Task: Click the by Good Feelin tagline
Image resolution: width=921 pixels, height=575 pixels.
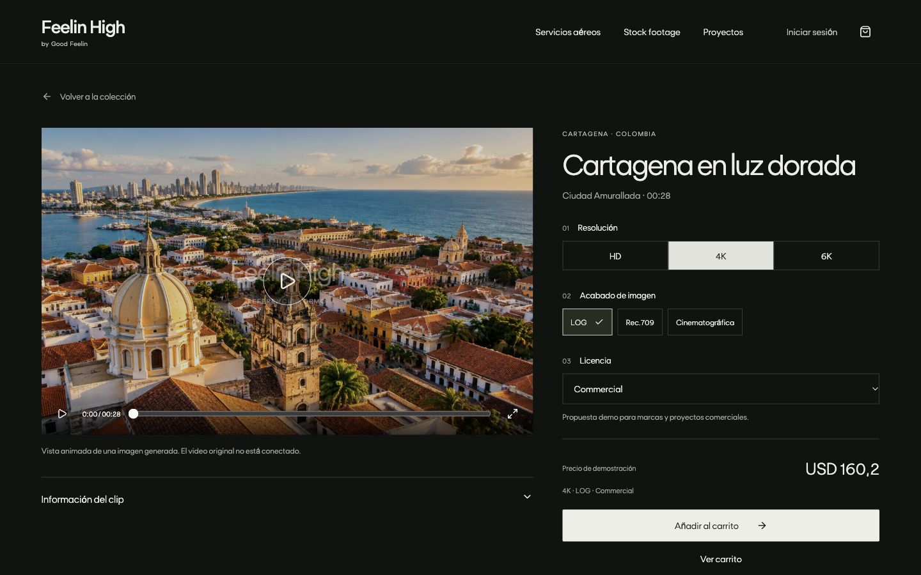Action: pyautogui.click(x=65, y=44)
